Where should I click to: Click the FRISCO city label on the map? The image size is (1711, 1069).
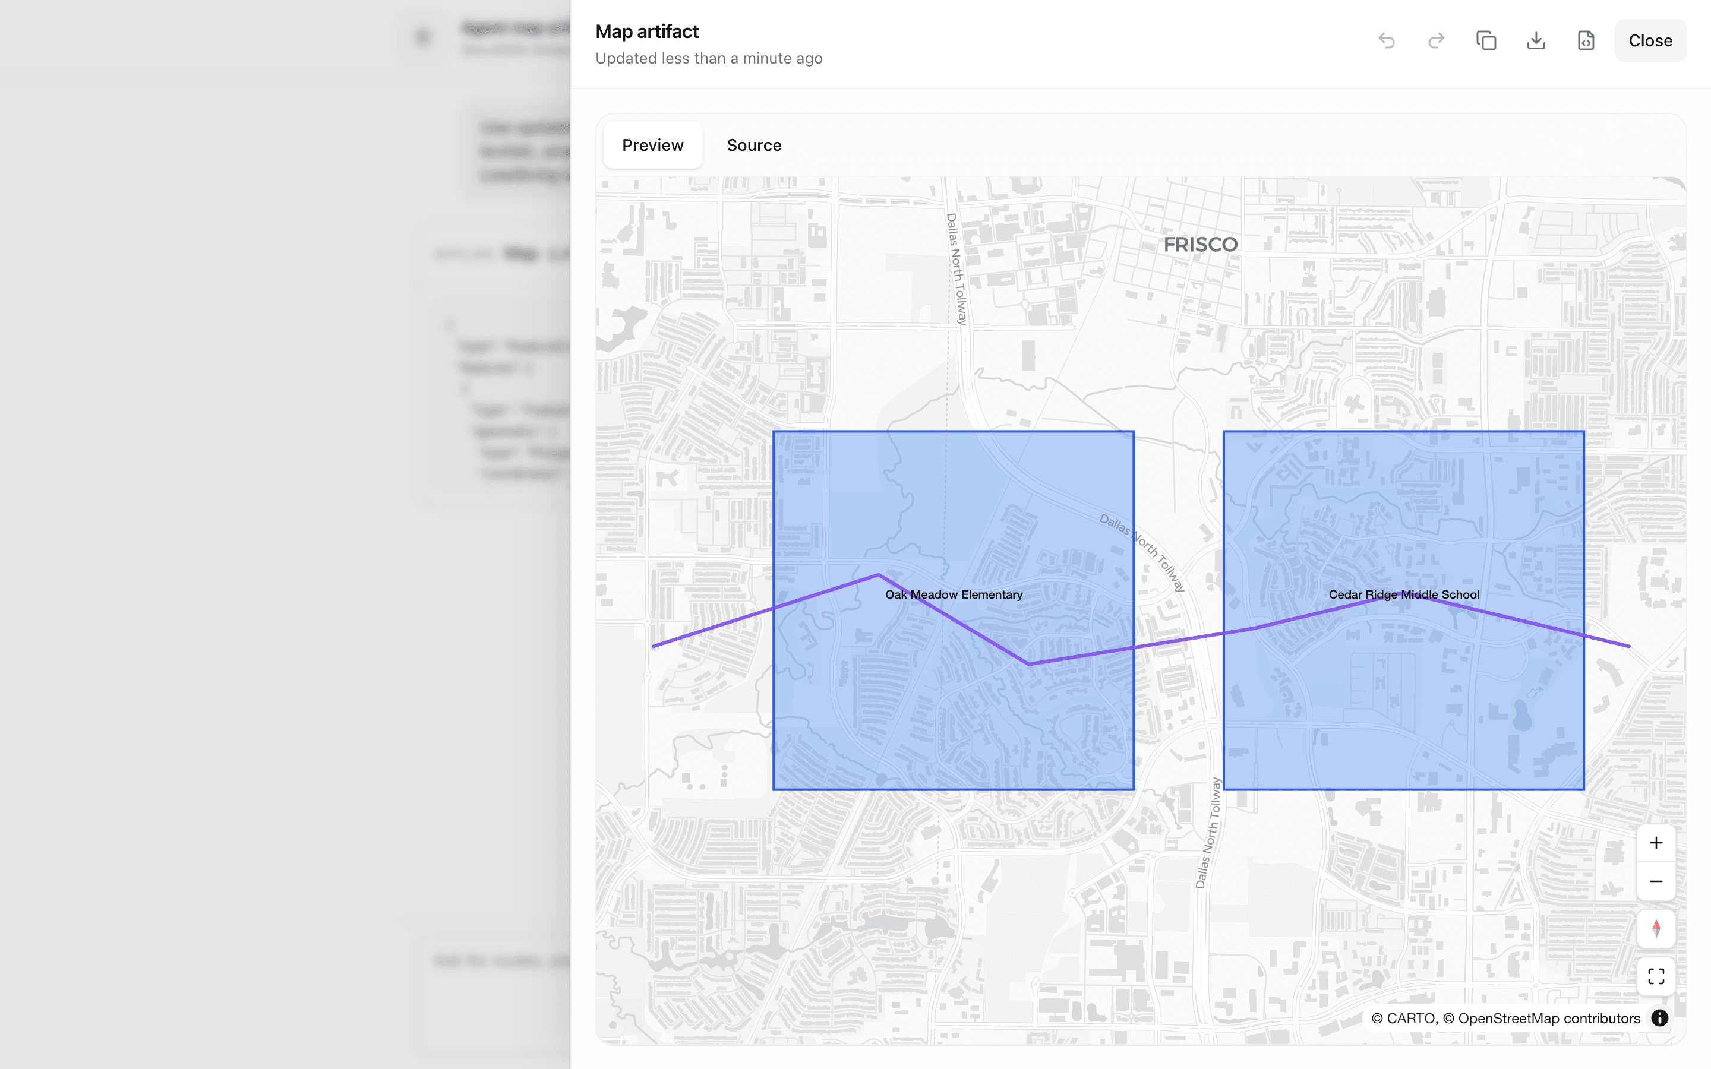(1200, 245)
